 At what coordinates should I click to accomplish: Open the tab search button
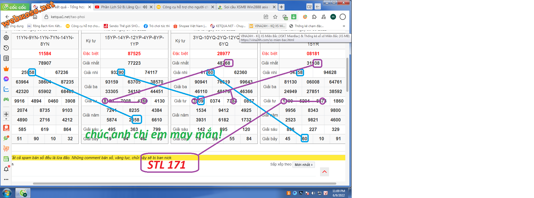click(309, 7)
